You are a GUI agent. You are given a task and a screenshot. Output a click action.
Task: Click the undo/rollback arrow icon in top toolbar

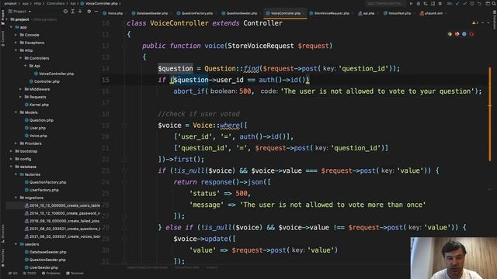pyautogui.click(x=479, y=3)
